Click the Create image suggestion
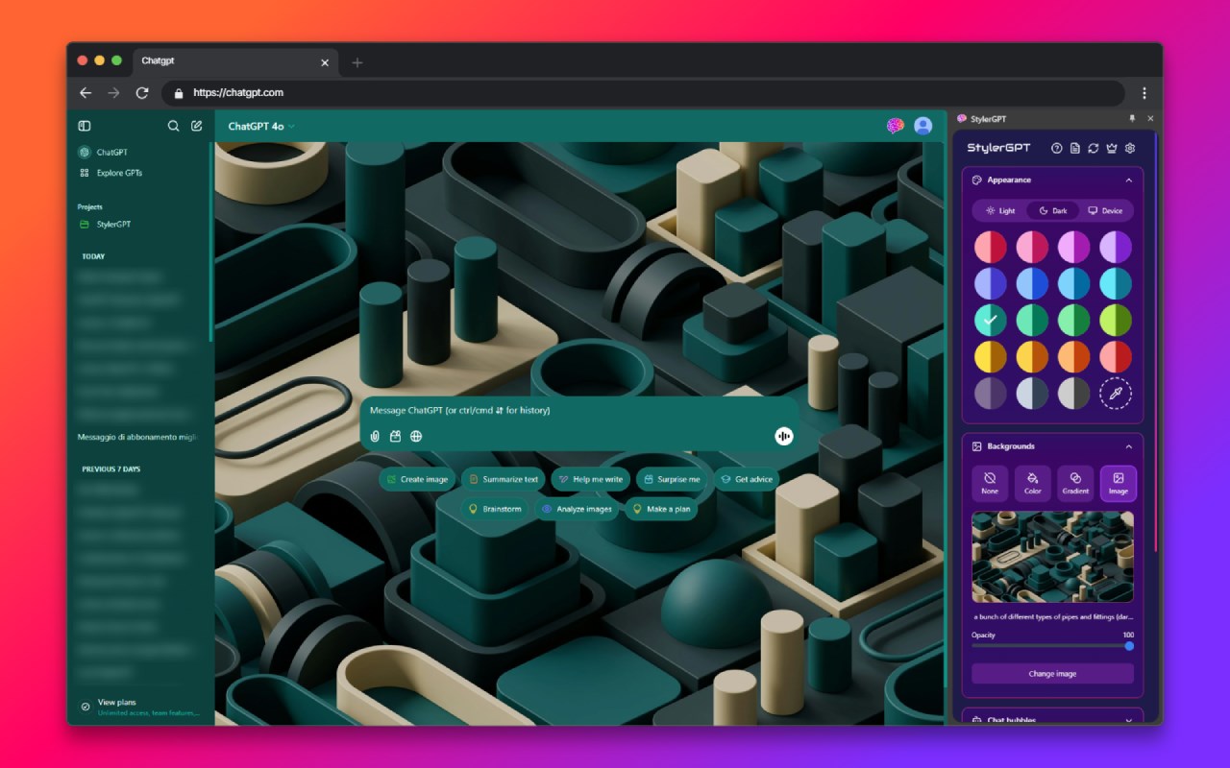 [417, 479]
